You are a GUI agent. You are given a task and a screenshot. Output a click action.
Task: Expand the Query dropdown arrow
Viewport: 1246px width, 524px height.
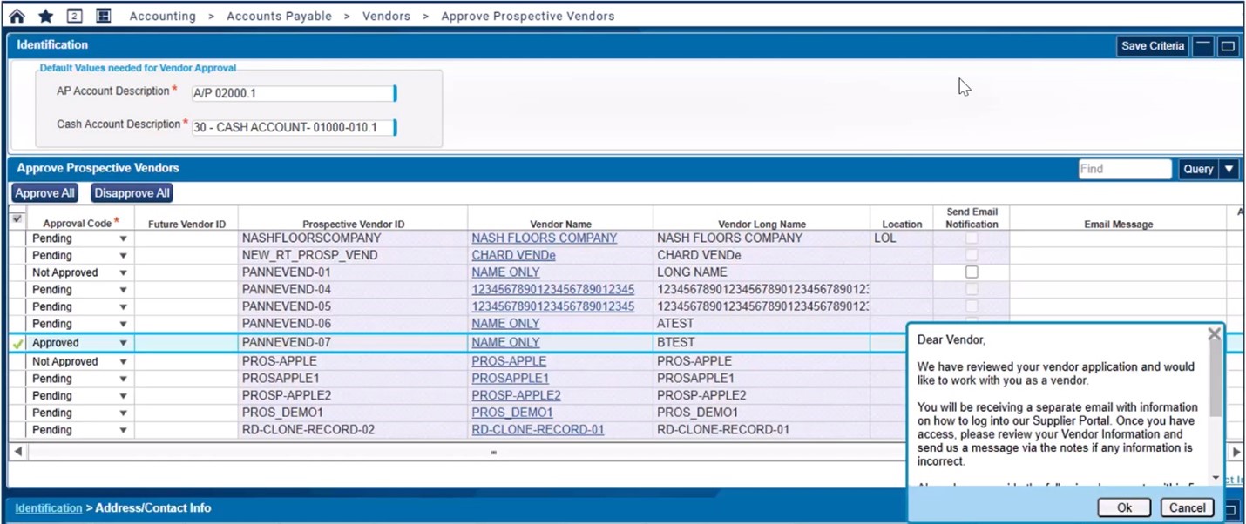coord(1229,169)
